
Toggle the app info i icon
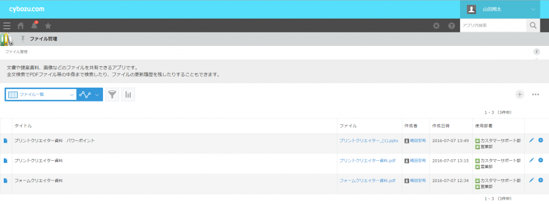pyautogui.click(x=536, y=52)
